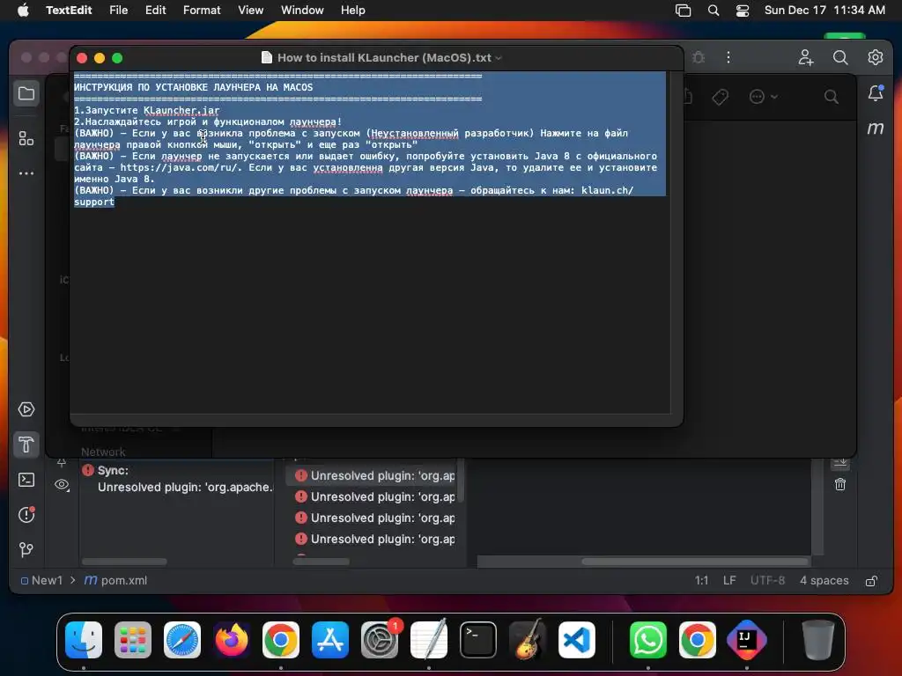Open the Help menu
Screen dimensions: 902x676
point(352,10)
